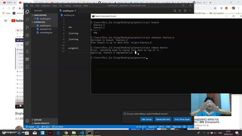
Task: Open the Chrome profile avatar
Action: coord(233,8)
